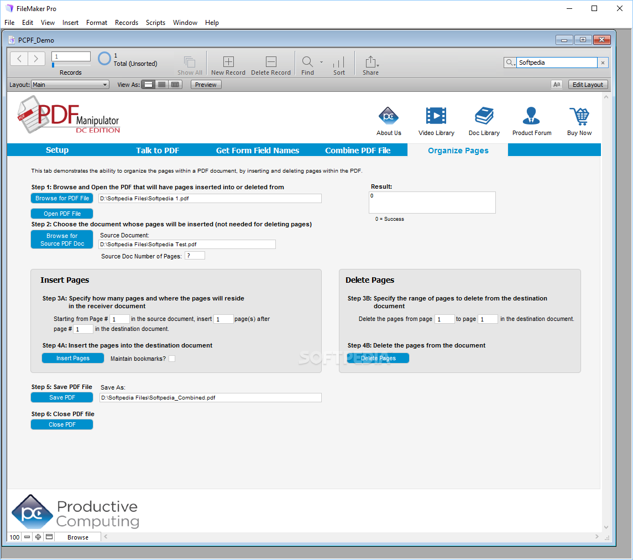
Task: Switch to List view
Action: [x=161, y=85]
